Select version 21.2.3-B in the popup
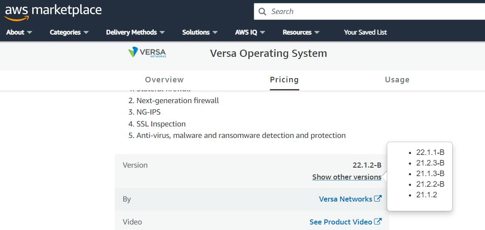This screenshot has height=230, width=485. click(x=430, y=163)
